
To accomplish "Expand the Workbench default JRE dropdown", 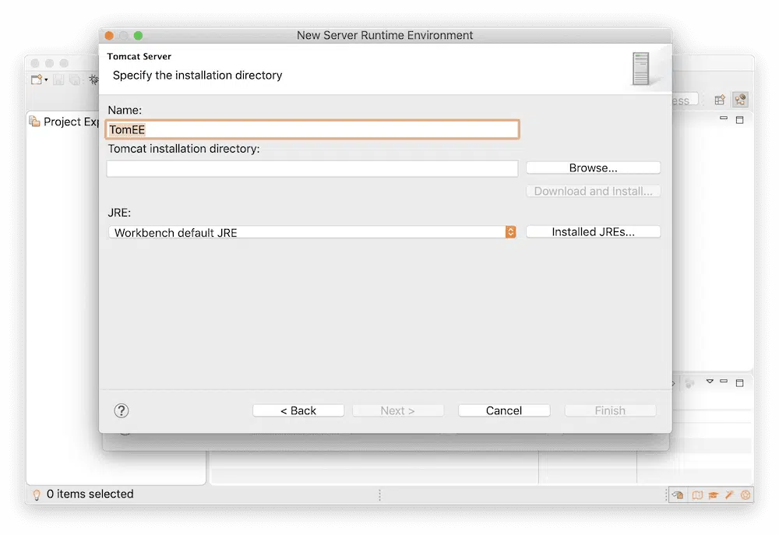I will tap(510, 232).
